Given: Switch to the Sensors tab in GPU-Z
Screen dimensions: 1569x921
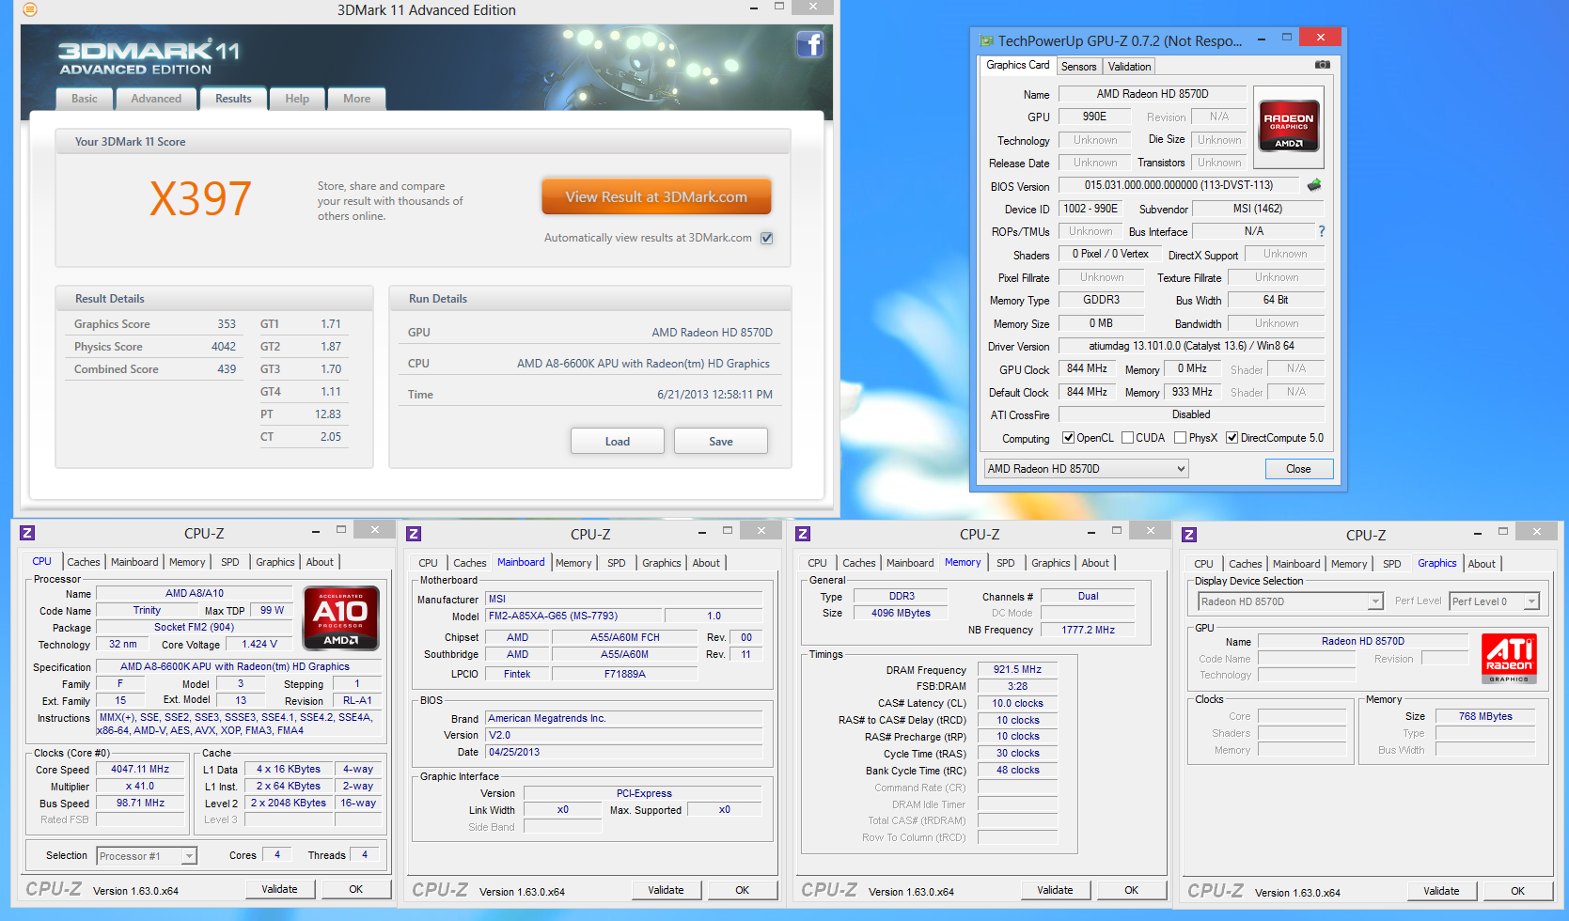Looking at the screenshot, I should point(1078,67).
